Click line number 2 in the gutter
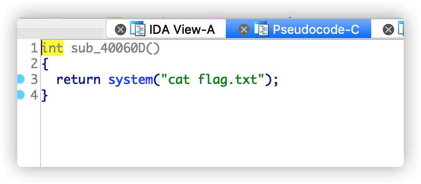421x184 pixels. pos(34,64)
